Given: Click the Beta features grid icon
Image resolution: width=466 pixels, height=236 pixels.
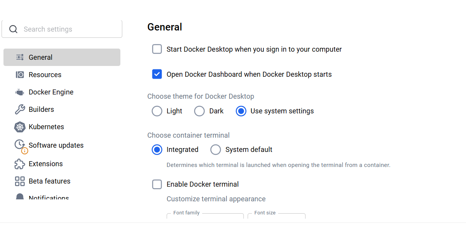Looking at the screenshot, I should point(20,181).
